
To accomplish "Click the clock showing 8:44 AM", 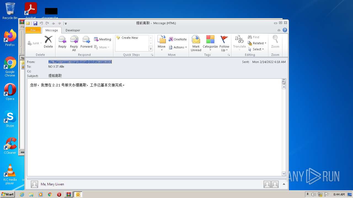I will [x=339, y=194].
